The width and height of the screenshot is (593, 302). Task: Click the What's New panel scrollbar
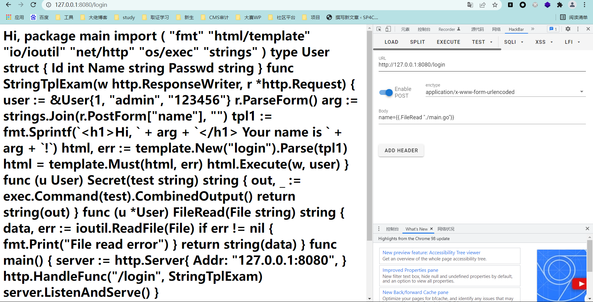click(x=590, y=256)
